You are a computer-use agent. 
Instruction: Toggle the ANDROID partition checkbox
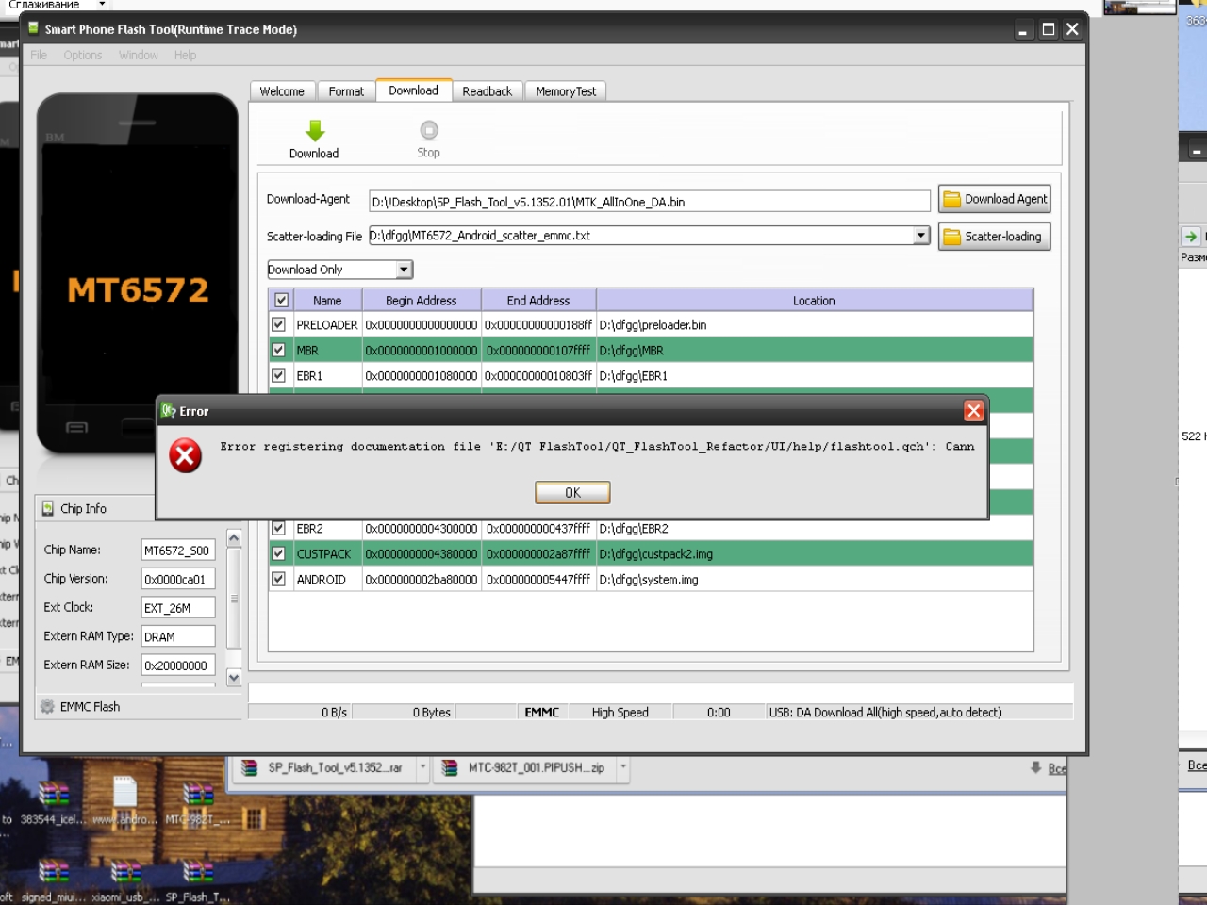pyautogui.click(x=279, y=579)
